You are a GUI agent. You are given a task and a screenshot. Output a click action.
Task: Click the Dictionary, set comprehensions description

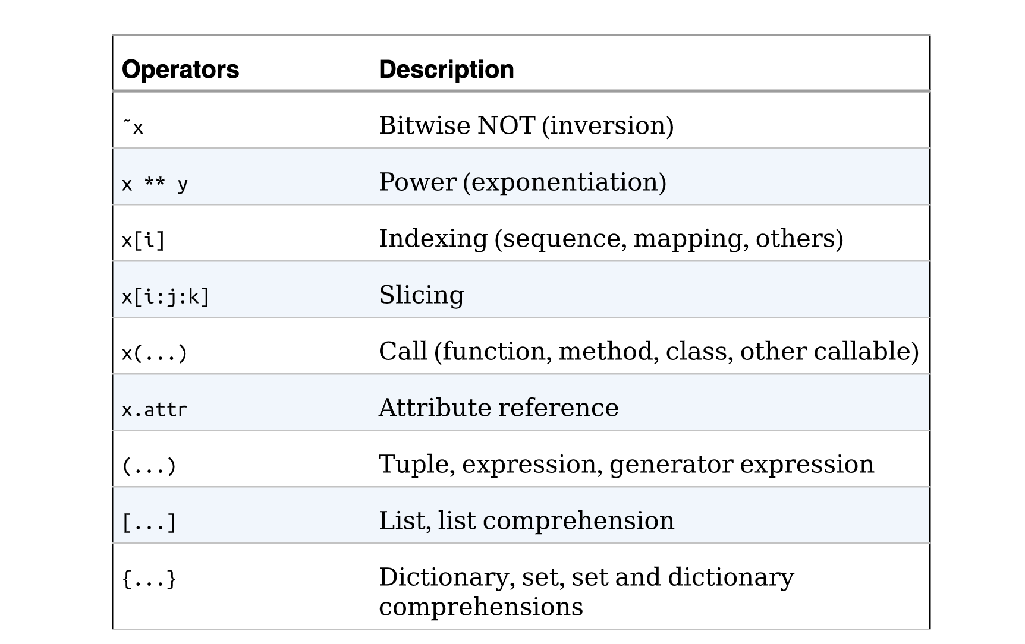tap(586, 591)
